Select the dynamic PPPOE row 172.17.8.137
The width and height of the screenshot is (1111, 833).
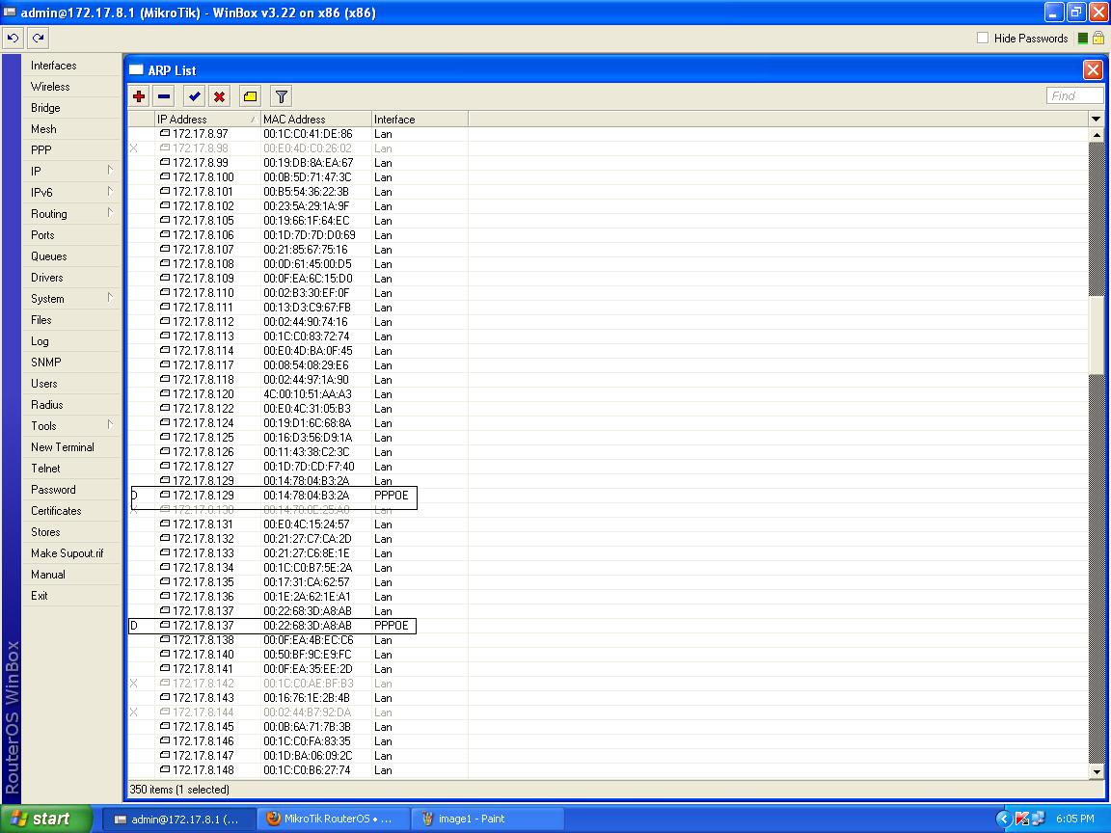(608, 626)
